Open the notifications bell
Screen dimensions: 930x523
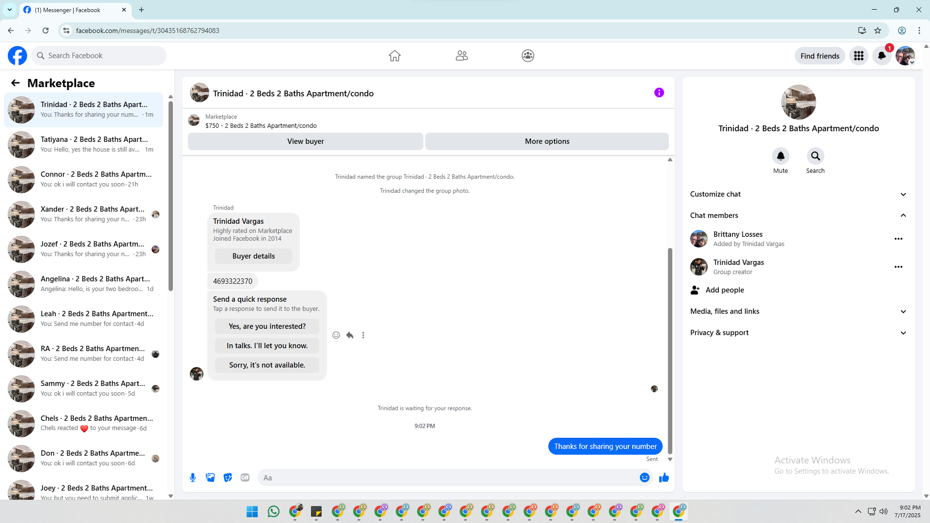click(x=882, y=56)
